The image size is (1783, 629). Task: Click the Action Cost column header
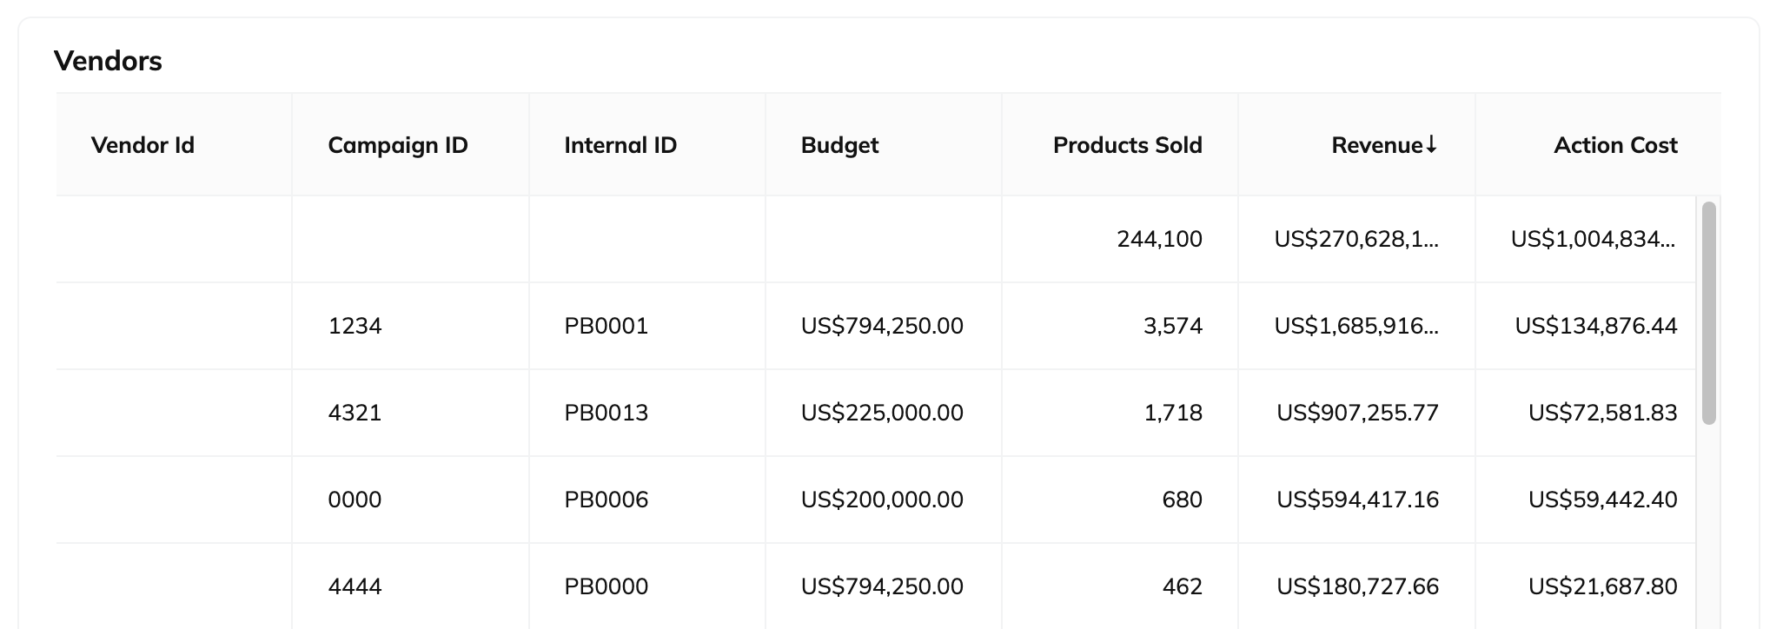(x=1614, y=145)
